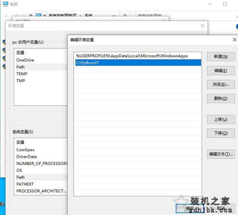This screenshot has height=215, width=238.
Task: Delete entry with 删除(D) button
Action: click(221, 98)
